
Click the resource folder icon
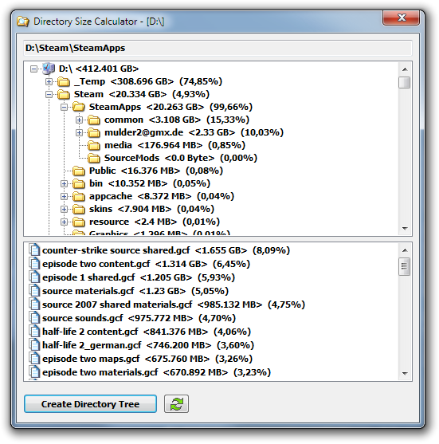tap(79, 222)
